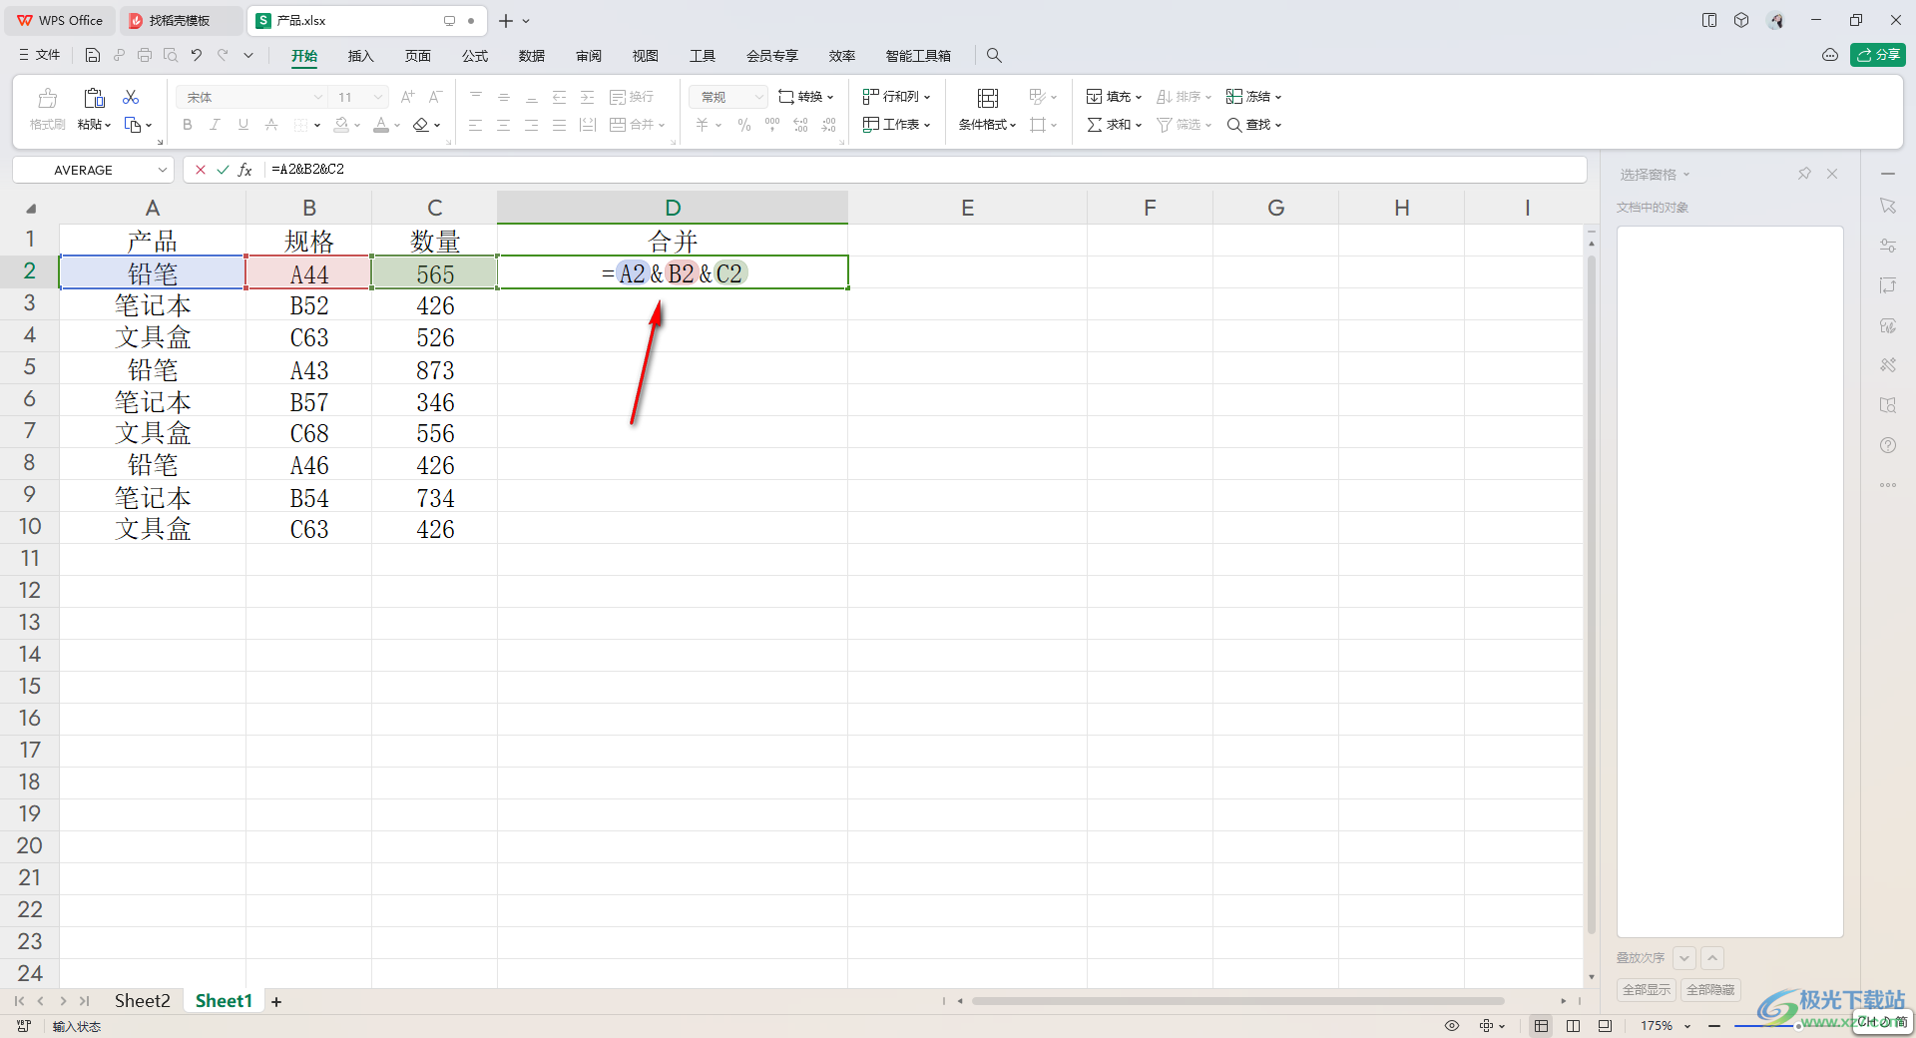Viewport: 1916px width, 1038px height.
Task: Switch to normal view in status bar
Action: pyautogui.click(x=1542, y=1025)
